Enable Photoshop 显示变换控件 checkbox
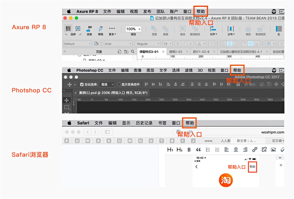This screenshot has height=199, width=294. pyautogui.click(x=119, y=84)
